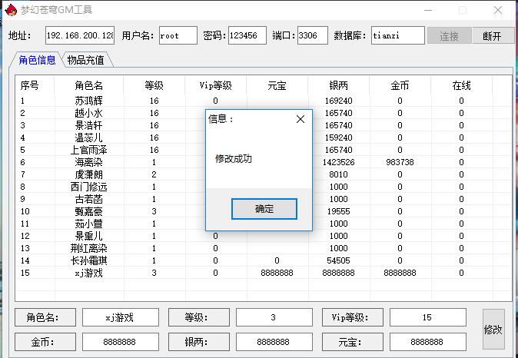Click the 地址 IP address field
The height and width of the screenshot is (358, 518).
coord(79,35)
